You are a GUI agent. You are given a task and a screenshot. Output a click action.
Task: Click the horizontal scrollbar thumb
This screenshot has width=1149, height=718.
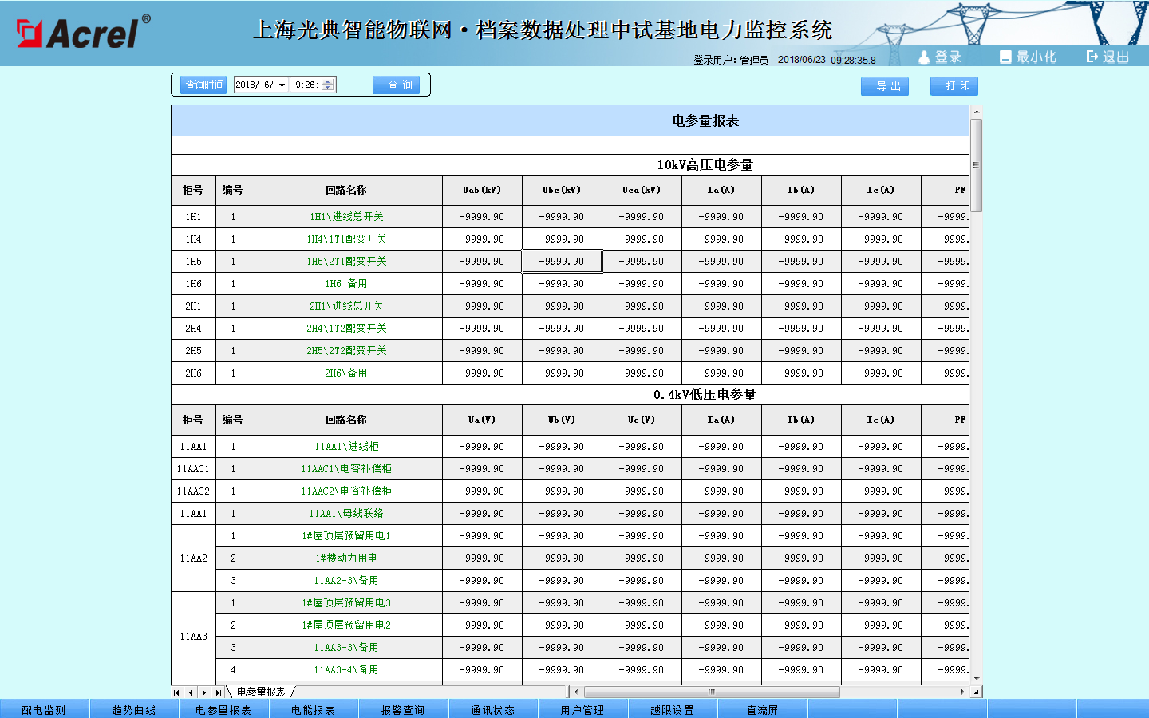click(x=712, y=692)
